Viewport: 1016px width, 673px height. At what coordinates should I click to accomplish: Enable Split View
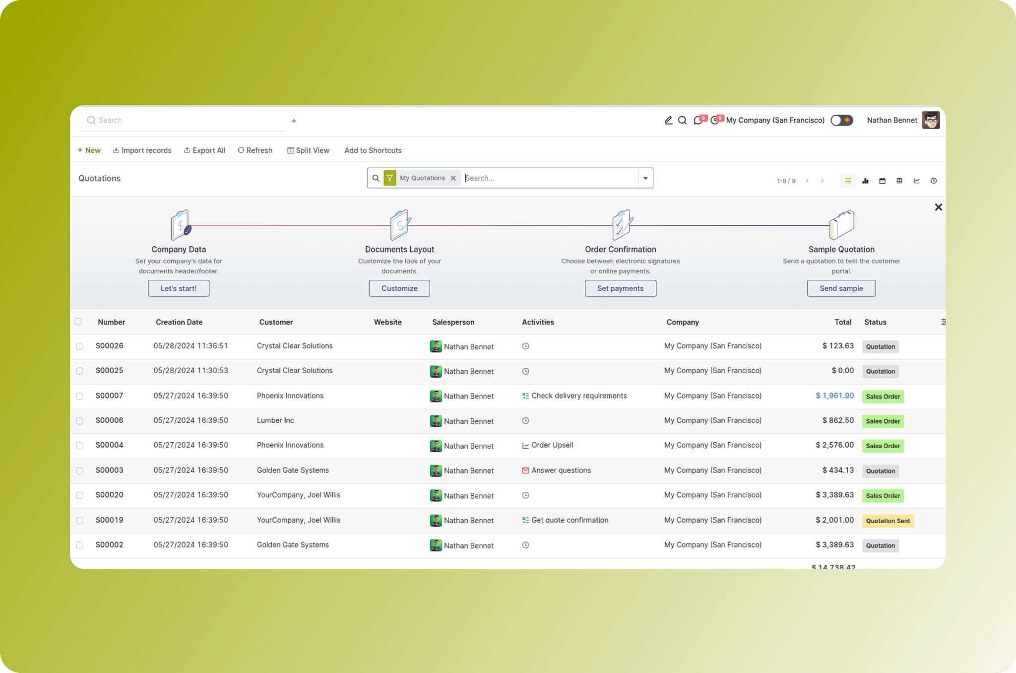tap(308, 150)
